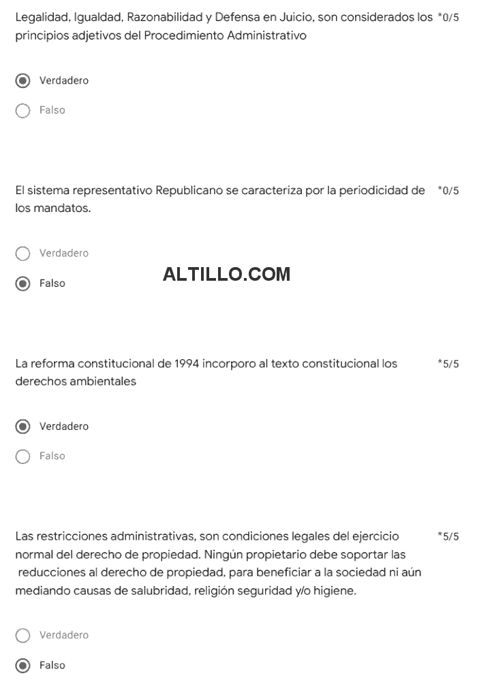Click the ALTILLO.COM watermark text

point(226,274)
